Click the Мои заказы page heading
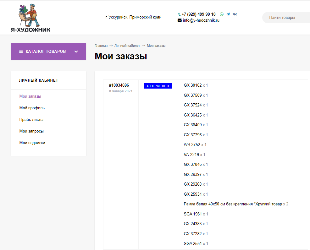Image resolution: width=310 pixels, height=250 pixels. (121, 56)
